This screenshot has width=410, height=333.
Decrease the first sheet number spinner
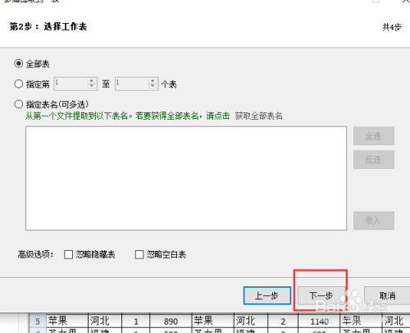click(92, 86)
